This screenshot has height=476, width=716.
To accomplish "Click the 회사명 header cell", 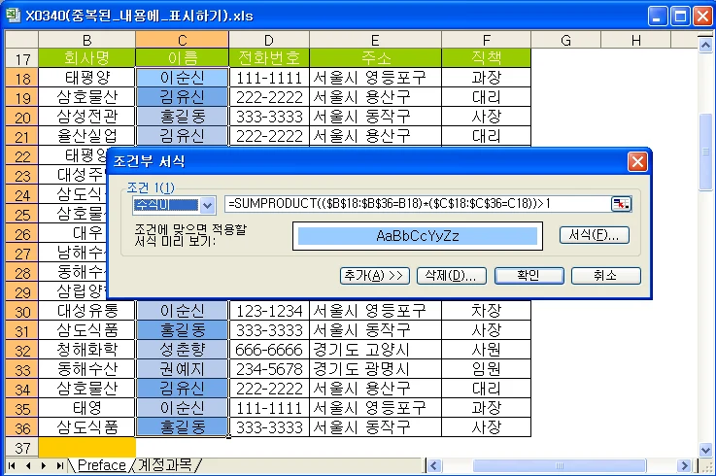I will click(86, 58).
